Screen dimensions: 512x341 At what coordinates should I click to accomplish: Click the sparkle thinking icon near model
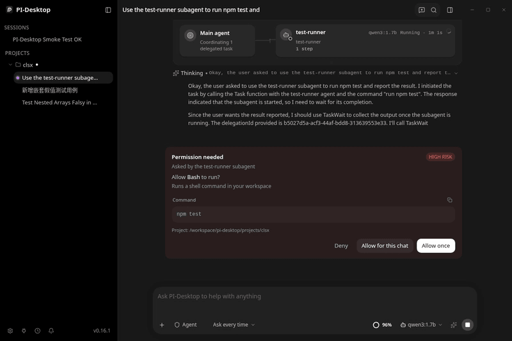pyautogui.click(x=454, y=324)
